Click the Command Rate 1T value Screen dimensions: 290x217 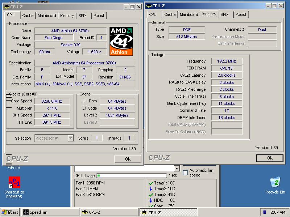point(227,111)
